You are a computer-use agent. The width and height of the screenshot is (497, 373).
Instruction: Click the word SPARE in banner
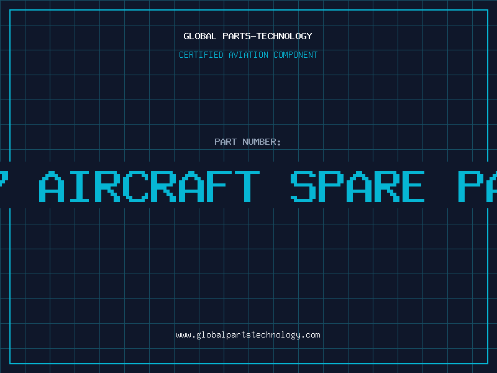pyautogui.click(x=358, y=186)
